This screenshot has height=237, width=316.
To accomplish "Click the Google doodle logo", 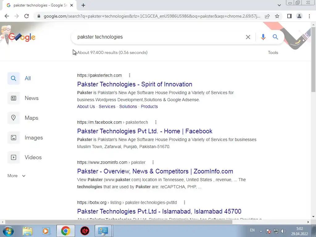I will (x=22, y=37).
